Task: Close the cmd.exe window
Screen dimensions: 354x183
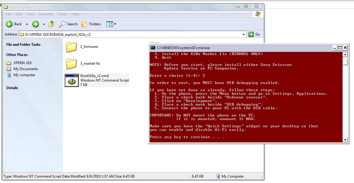Action: [x=345, y=48]
